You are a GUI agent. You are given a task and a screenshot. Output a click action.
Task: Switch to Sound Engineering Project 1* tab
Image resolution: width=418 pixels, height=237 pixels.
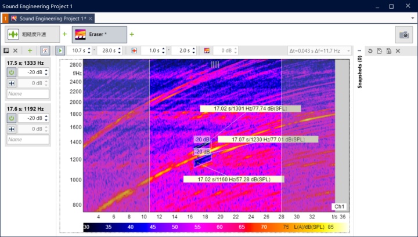tap(52, 19)
